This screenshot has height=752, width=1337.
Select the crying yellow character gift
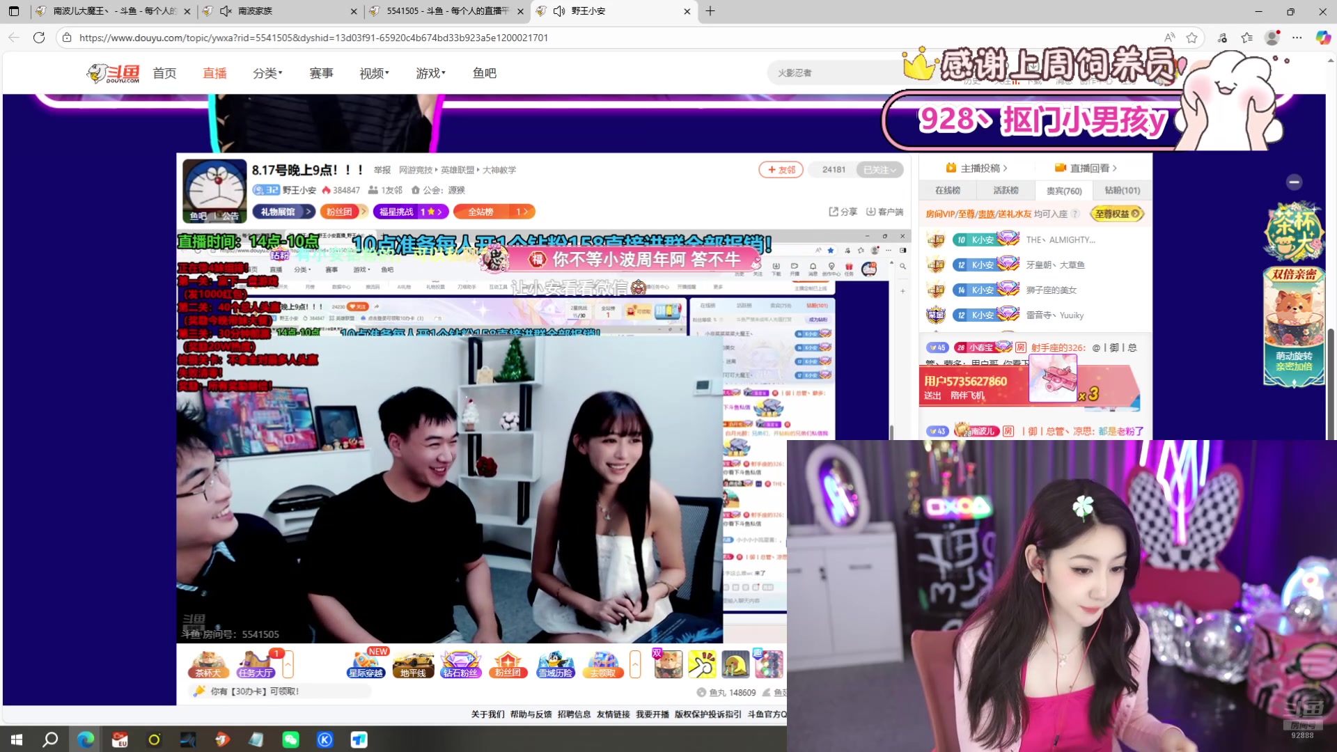735,664
